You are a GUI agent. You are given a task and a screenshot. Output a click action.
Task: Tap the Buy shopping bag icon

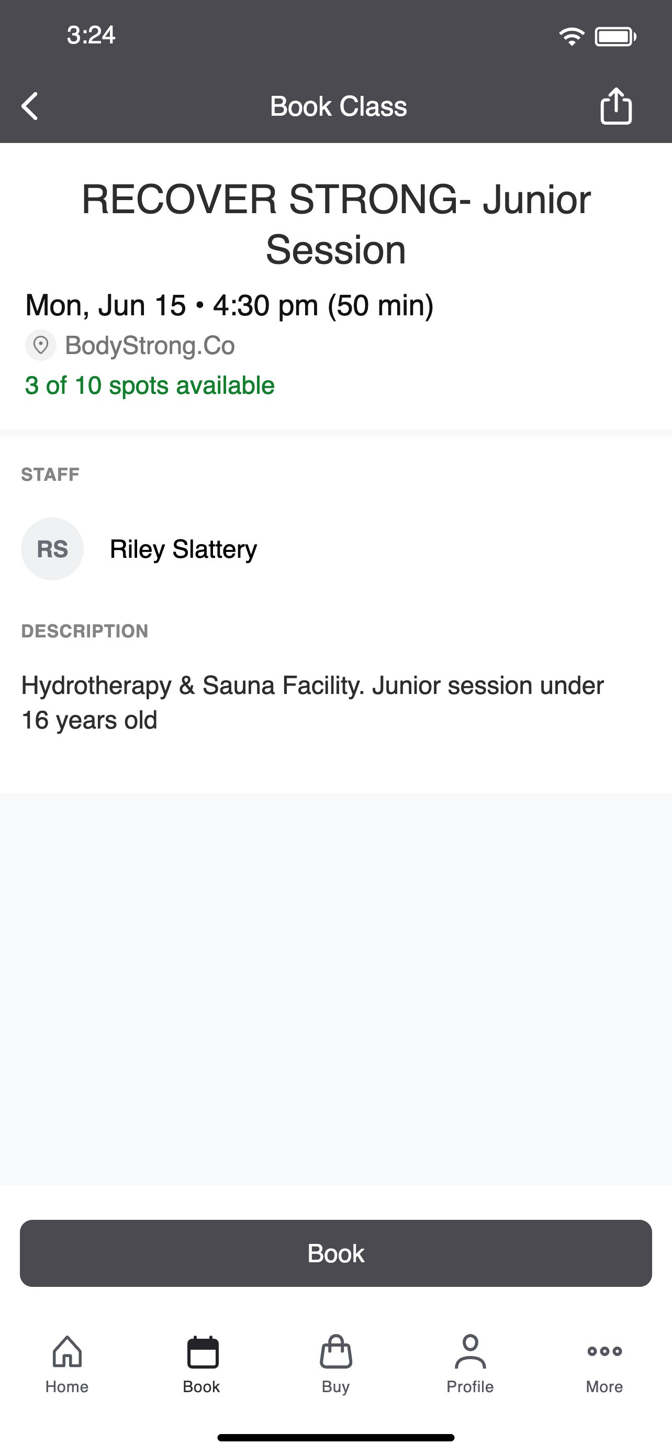point(337,1351)
